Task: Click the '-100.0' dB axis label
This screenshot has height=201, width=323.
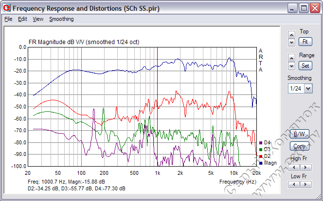Action: [x=18, y=166]
